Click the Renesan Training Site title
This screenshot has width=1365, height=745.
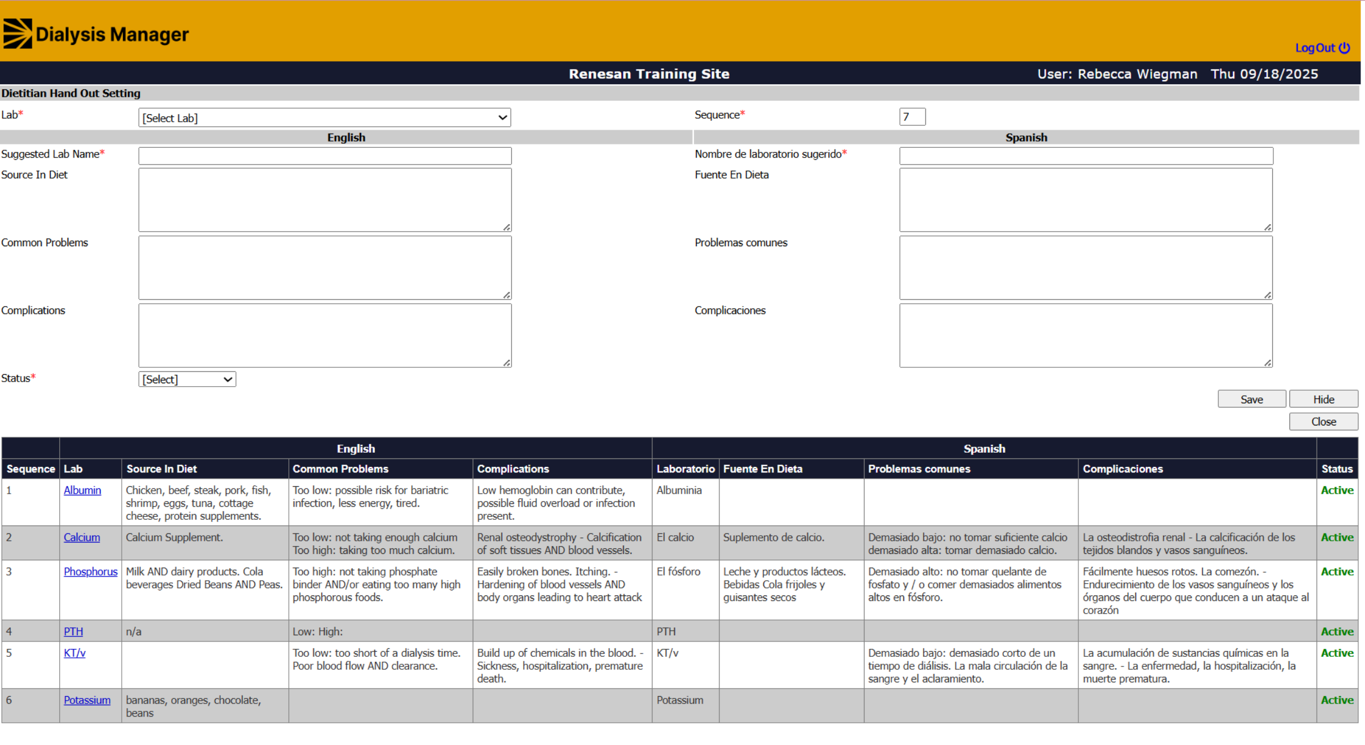click(x=649, y=74)
